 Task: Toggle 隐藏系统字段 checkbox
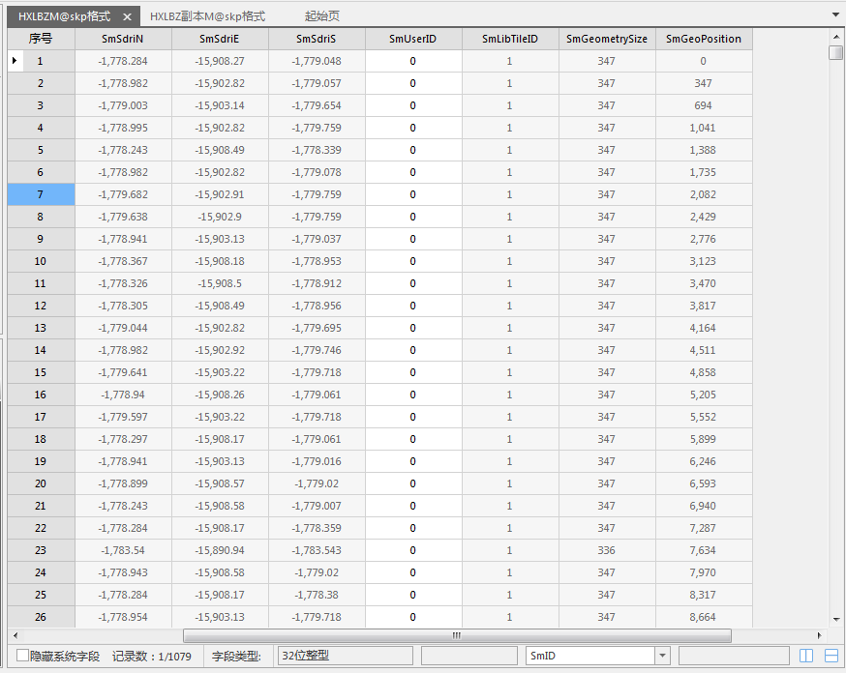click(22, 656)
